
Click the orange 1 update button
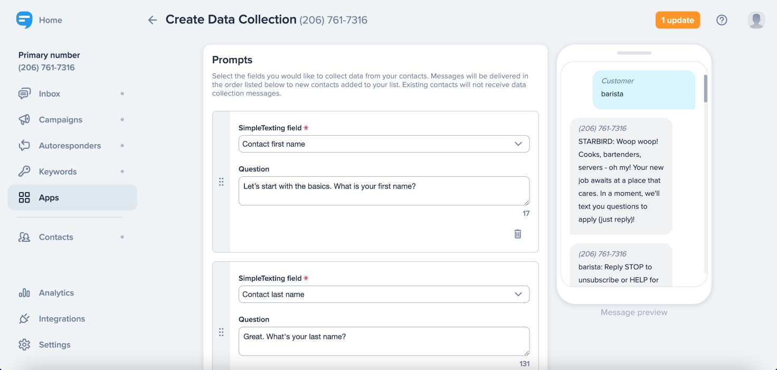point(678,20)
